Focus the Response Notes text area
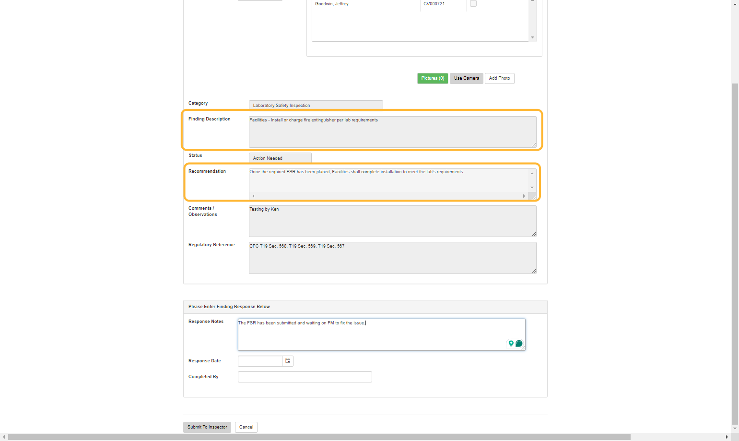Image resolution: width=739 pixels, height=441 pixels. tap(382, 334)
